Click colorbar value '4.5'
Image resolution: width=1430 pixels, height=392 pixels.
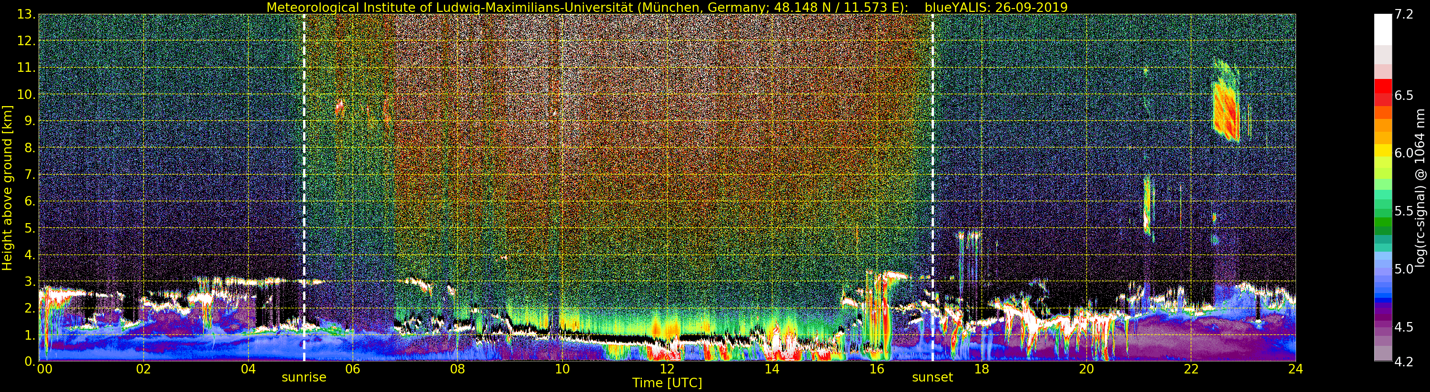[x=1403, y=326]
